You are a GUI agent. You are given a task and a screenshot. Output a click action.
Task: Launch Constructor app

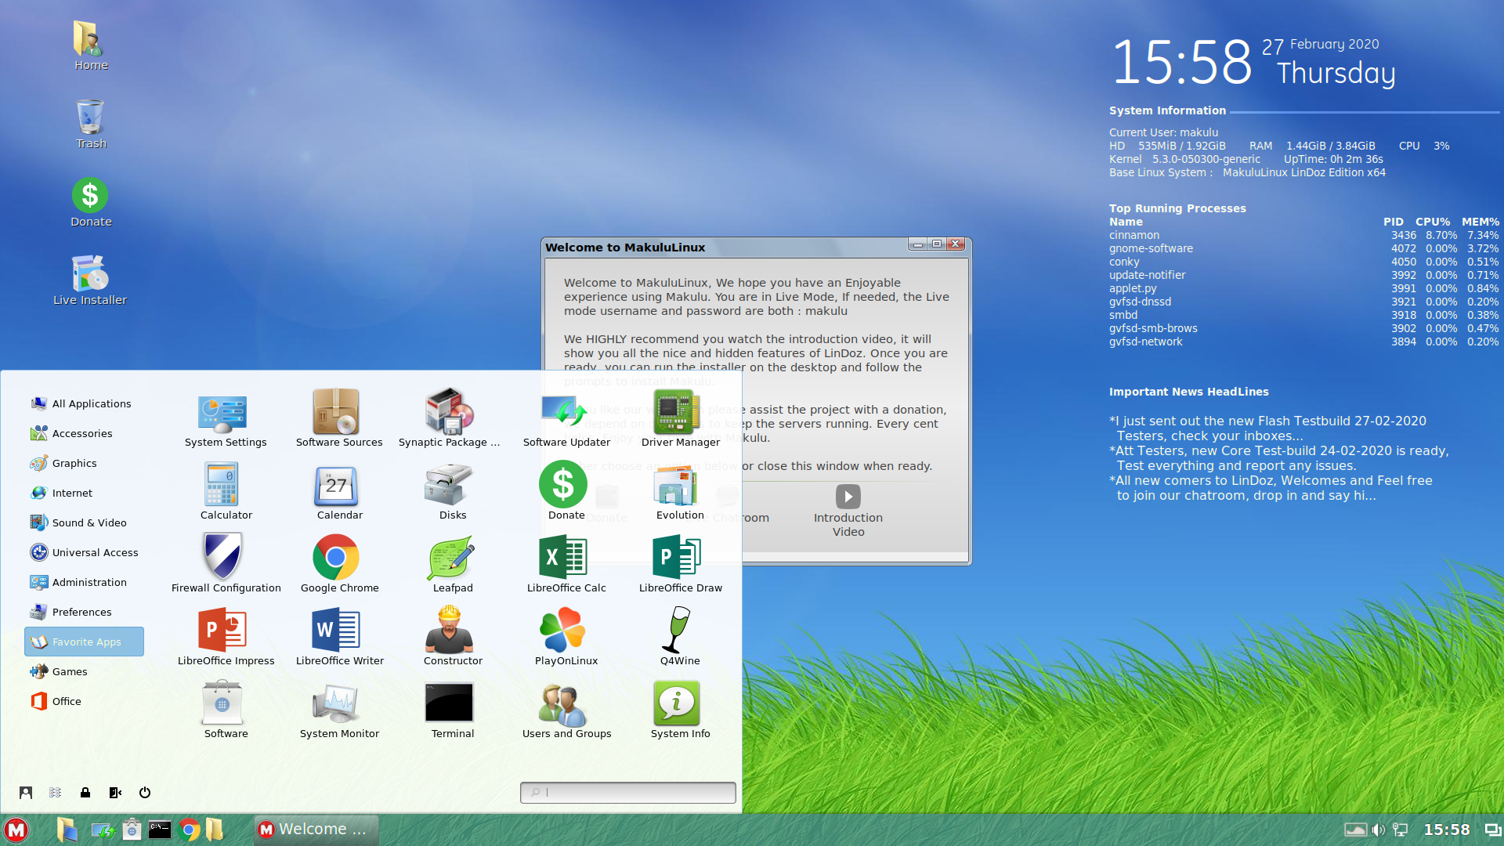[x=453, y=637]
